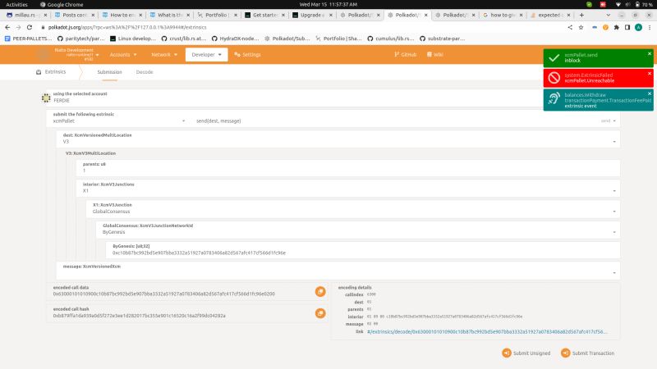Open the Network menu
This screenshot has height=369, width=657.
coord(164,54)
